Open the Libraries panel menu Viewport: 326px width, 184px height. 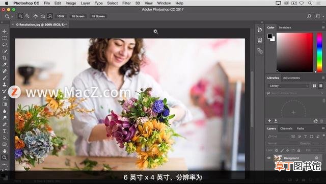pyautogui.click(x=323, y=78)
